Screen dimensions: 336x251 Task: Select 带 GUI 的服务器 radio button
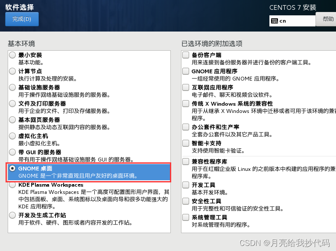coord(12,152)
